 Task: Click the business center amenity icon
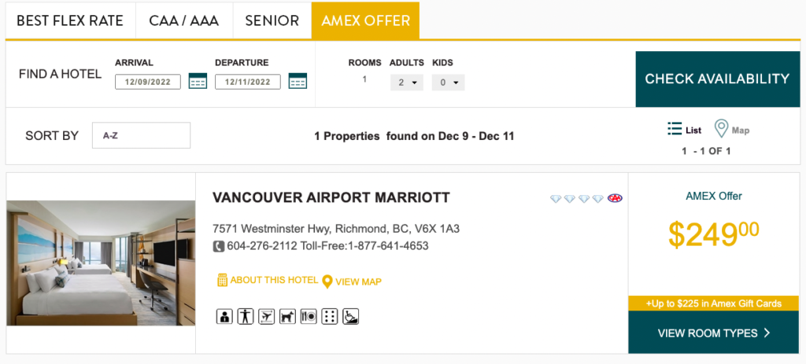tap(224, 316)
